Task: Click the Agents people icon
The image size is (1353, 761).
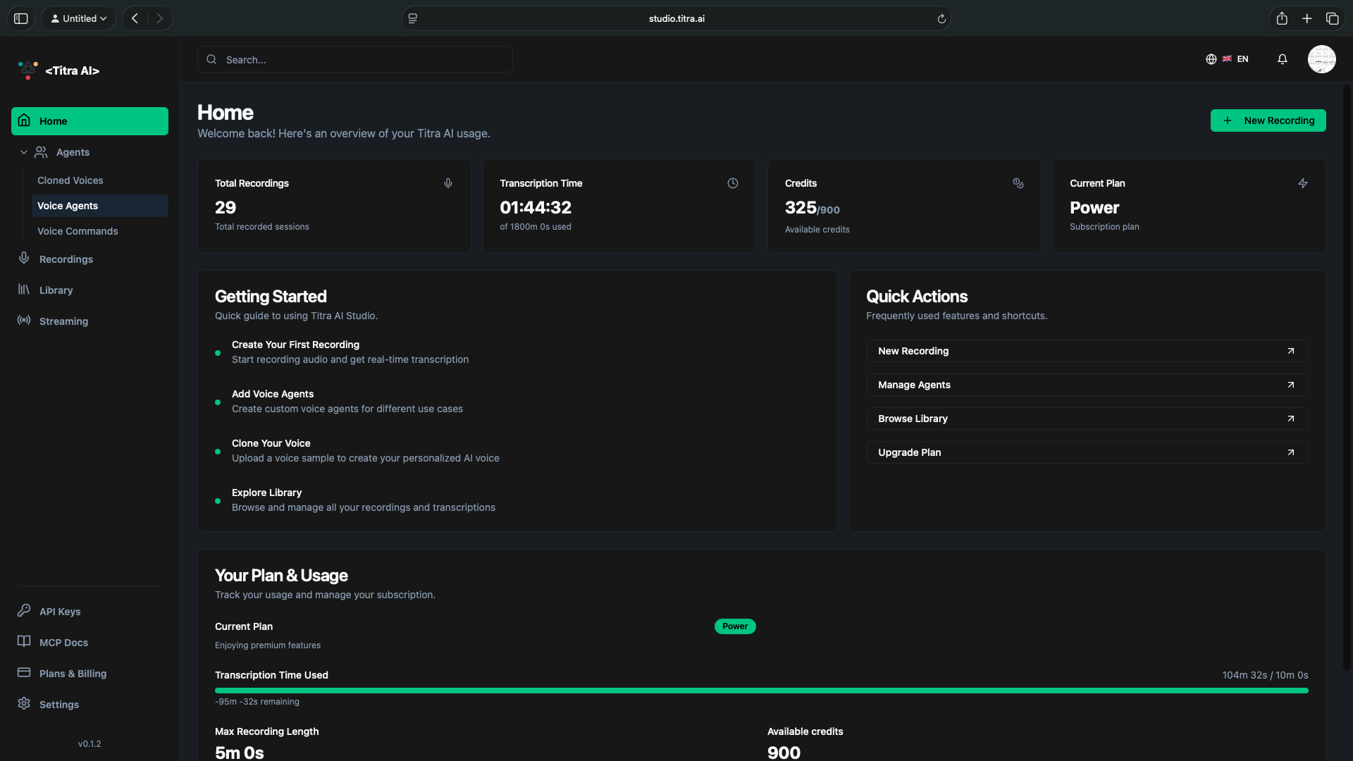Action: click(42, 152)
